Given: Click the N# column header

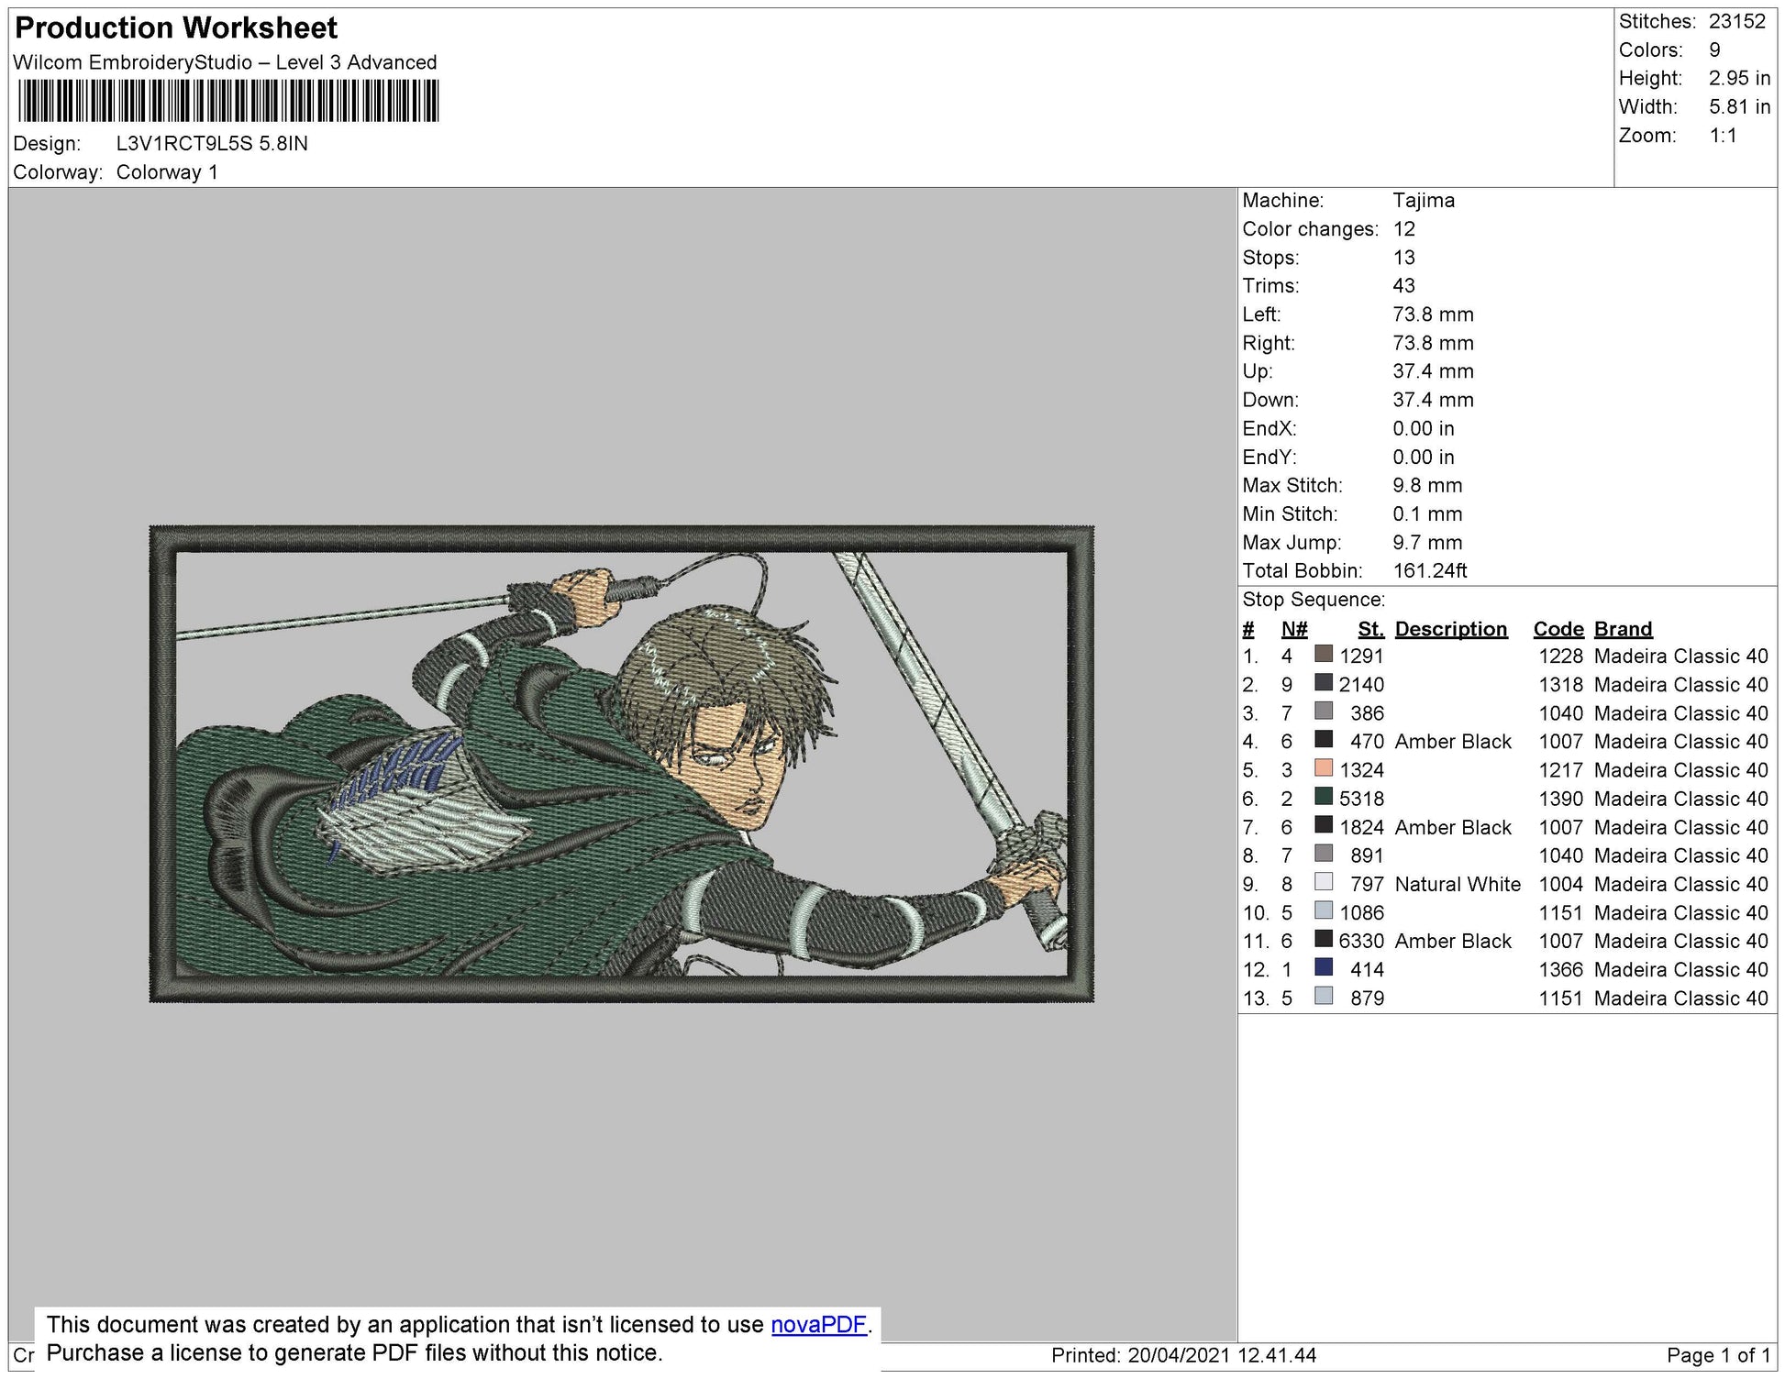Looking at the screenshot, I should click(1293, 629).
